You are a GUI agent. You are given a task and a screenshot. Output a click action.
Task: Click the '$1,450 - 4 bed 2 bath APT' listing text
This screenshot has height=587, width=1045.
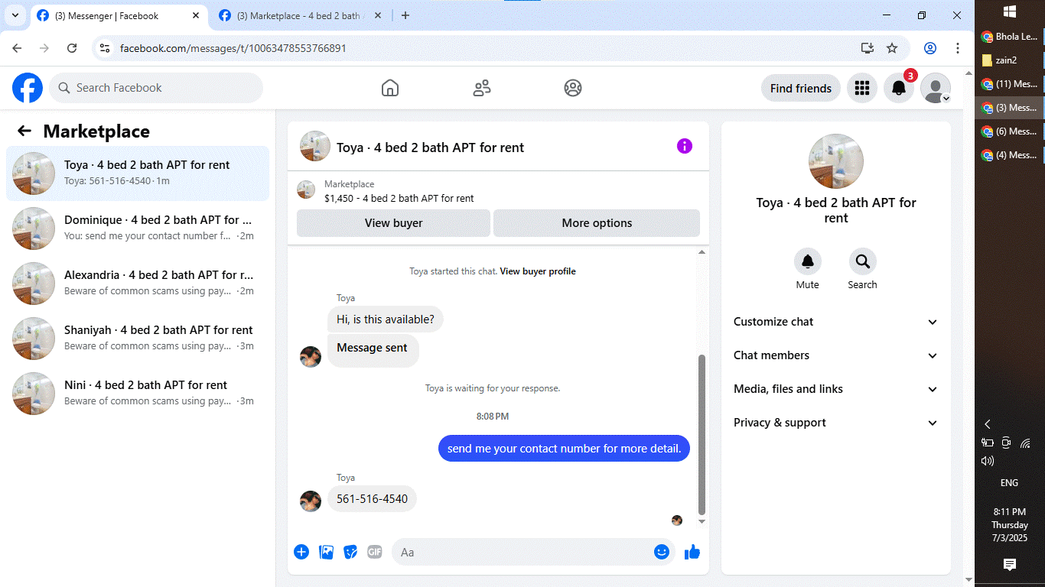pyautogui.click(x=399, y=198)
